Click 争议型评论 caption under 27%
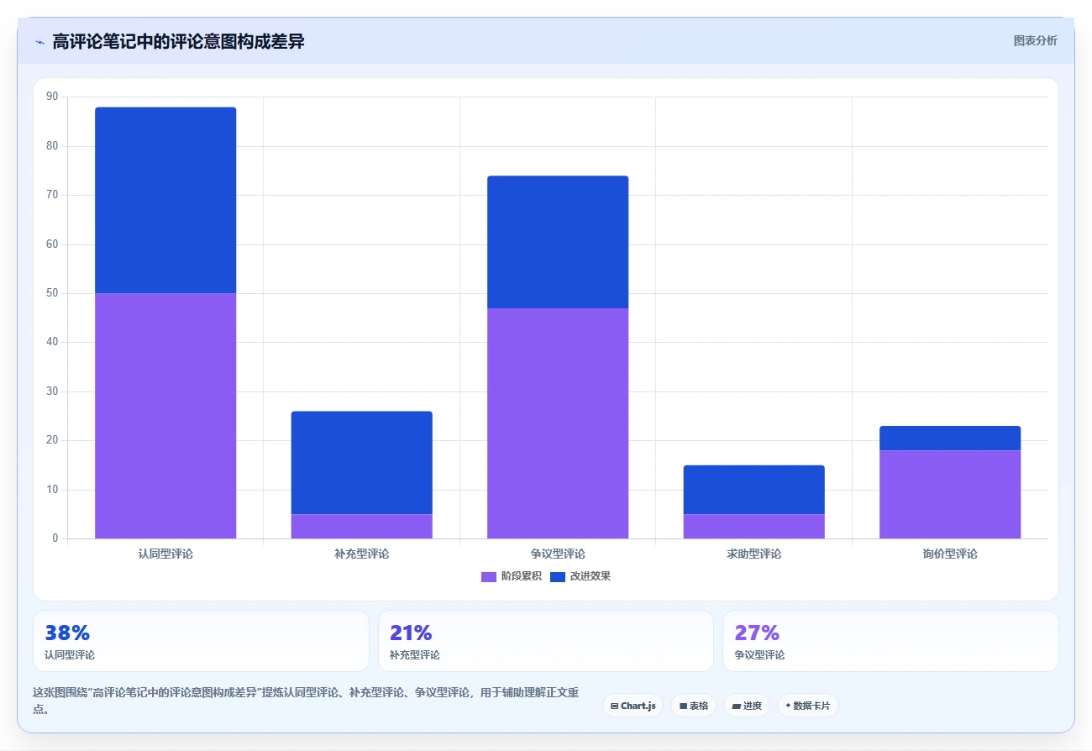This screenshot has width=1092, height=751. click(759, 655)
